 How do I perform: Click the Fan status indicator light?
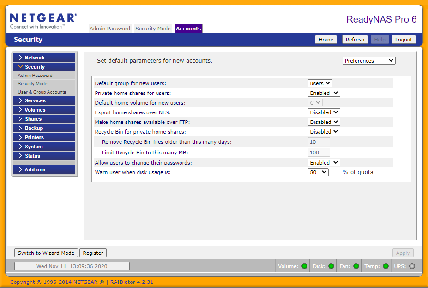click(356, 266)
